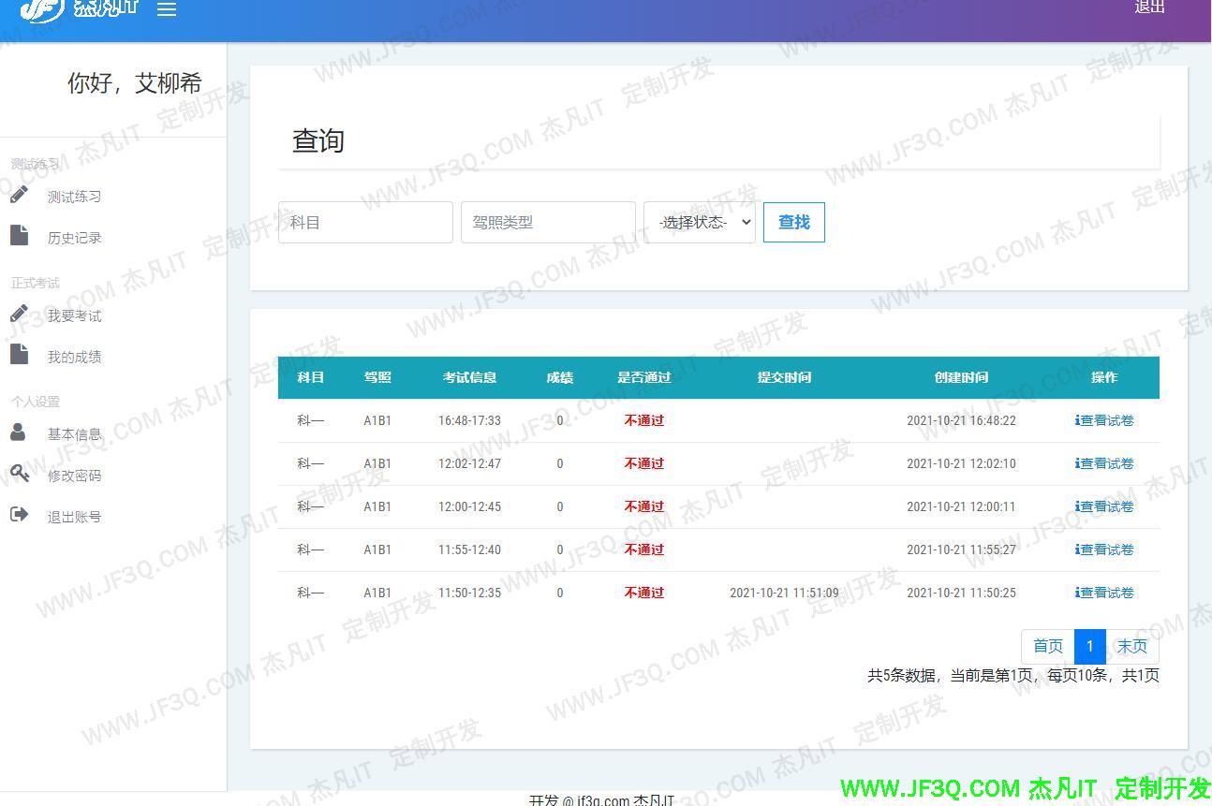
Task: Select the 修改密码 key icon
Action: pos(21,475)
